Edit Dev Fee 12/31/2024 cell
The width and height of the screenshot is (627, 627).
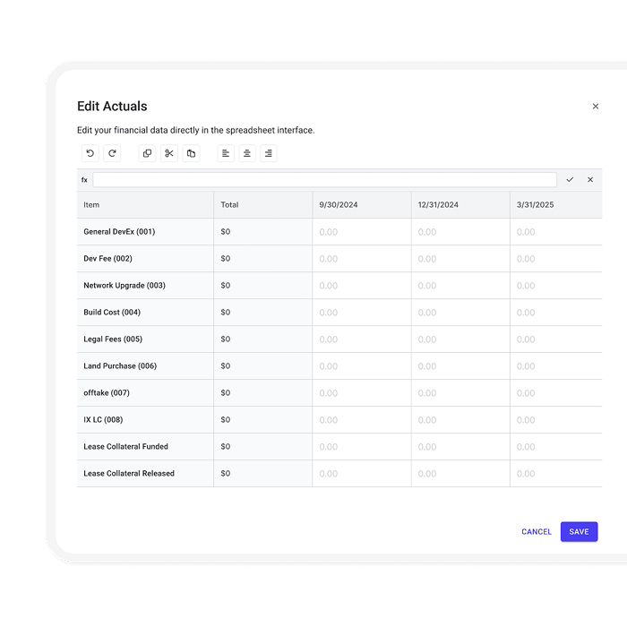click(x=460, y=259)
